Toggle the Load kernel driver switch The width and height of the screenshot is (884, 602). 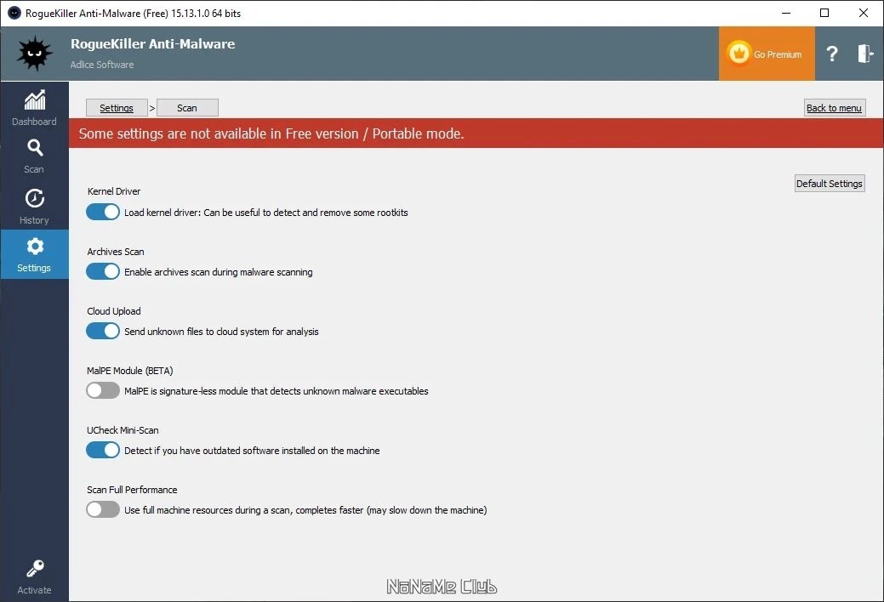[x=103, y=212]
